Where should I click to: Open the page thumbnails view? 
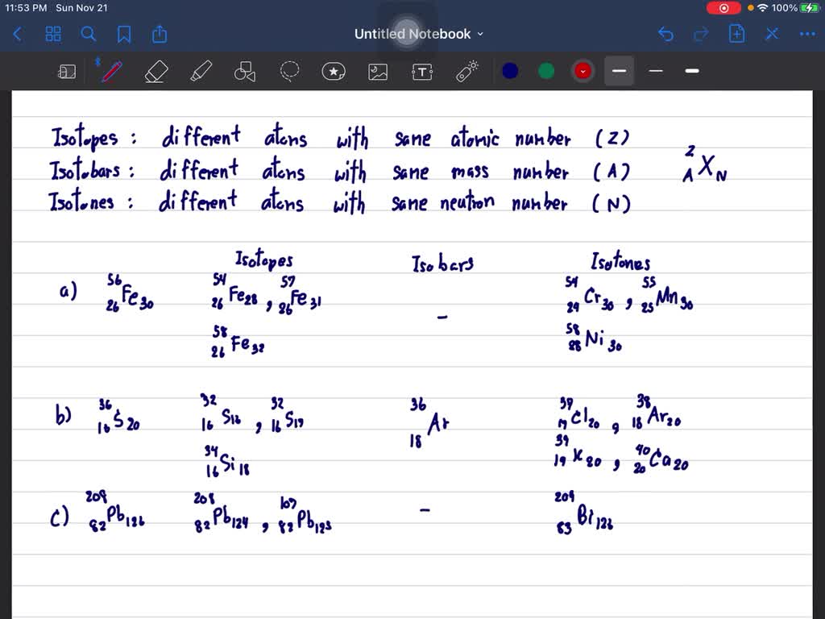53,34
